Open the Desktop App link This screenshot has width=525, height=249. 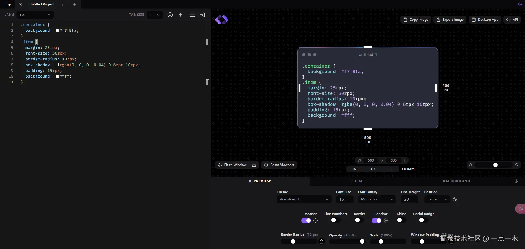coord(485,20)
